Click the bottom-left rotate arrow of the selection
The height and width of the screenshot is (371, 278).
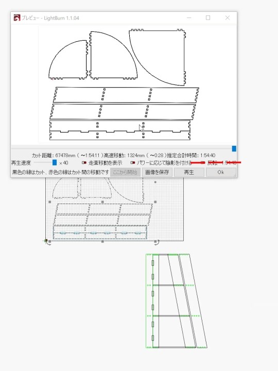coord(48,243)
